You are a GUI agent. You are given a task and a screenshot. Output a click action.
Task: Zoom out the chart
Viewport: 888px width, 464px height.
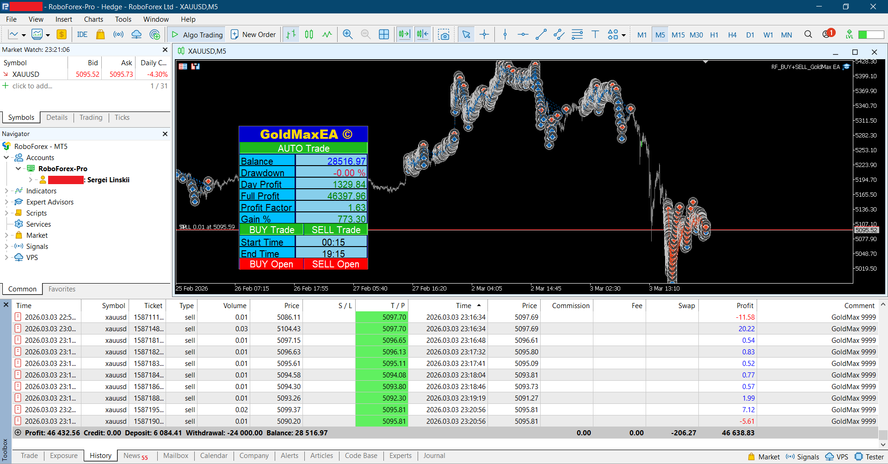click(x=365, y=35)
